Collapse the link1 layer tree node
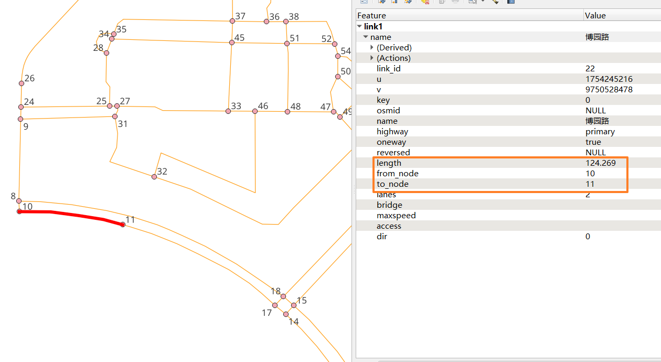This screenshot has width=661, height=362. (x=359, y=26)
